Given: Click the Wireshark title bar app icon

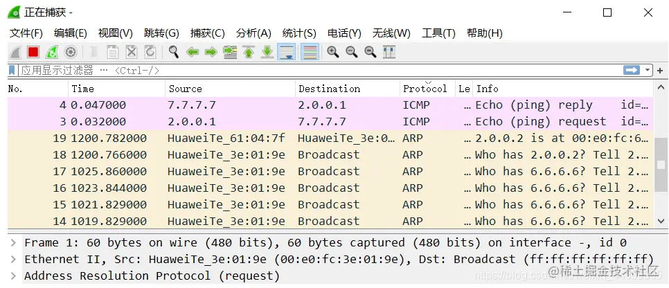Looking at the screenshot, I should tap(14, 12).
